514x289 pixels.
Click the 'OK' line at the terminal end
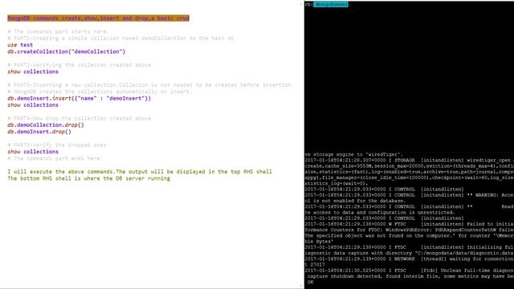coord(311,282)
